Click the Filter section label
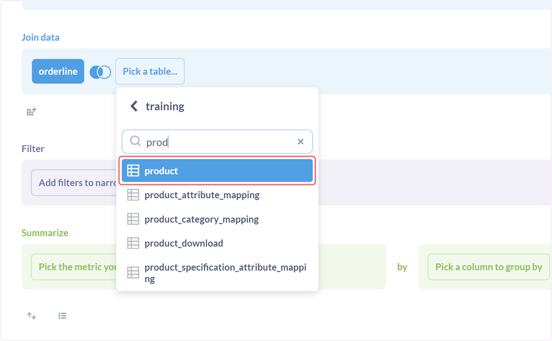The width and height of the screenshot is (552, 341). click(33, 148)
